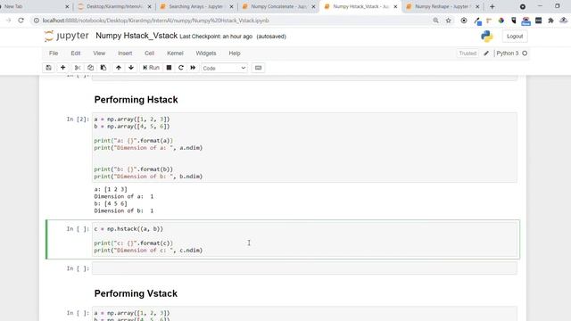
Task: Close the Numpy Hstack_Vstack tab
Action: pyautogui.click(x=395, y=6)
